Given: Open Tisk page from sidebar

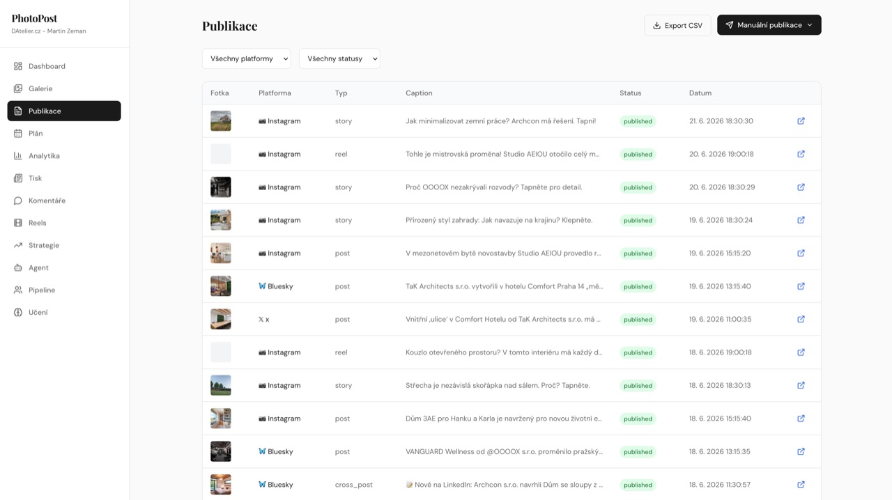Looking at the screenshot, I should (64, 178).
